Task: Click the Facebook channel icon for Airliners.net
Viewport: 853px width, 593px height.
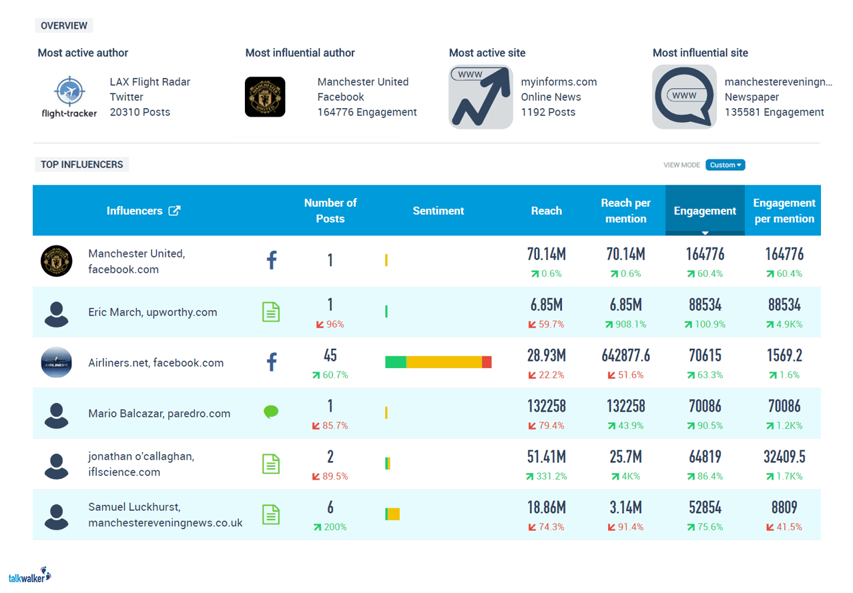Action: (x=271, y=362)
